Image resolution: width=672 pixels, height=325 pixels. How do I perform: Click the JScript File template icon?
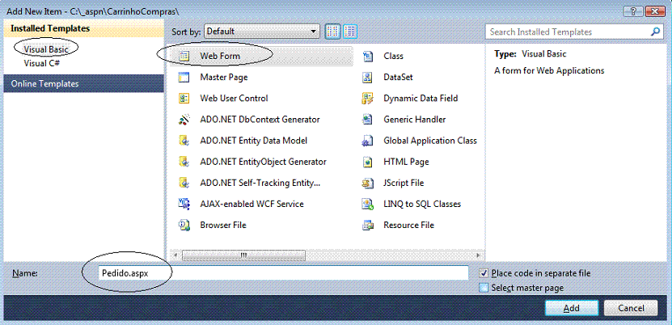click(x=368, y=183)
